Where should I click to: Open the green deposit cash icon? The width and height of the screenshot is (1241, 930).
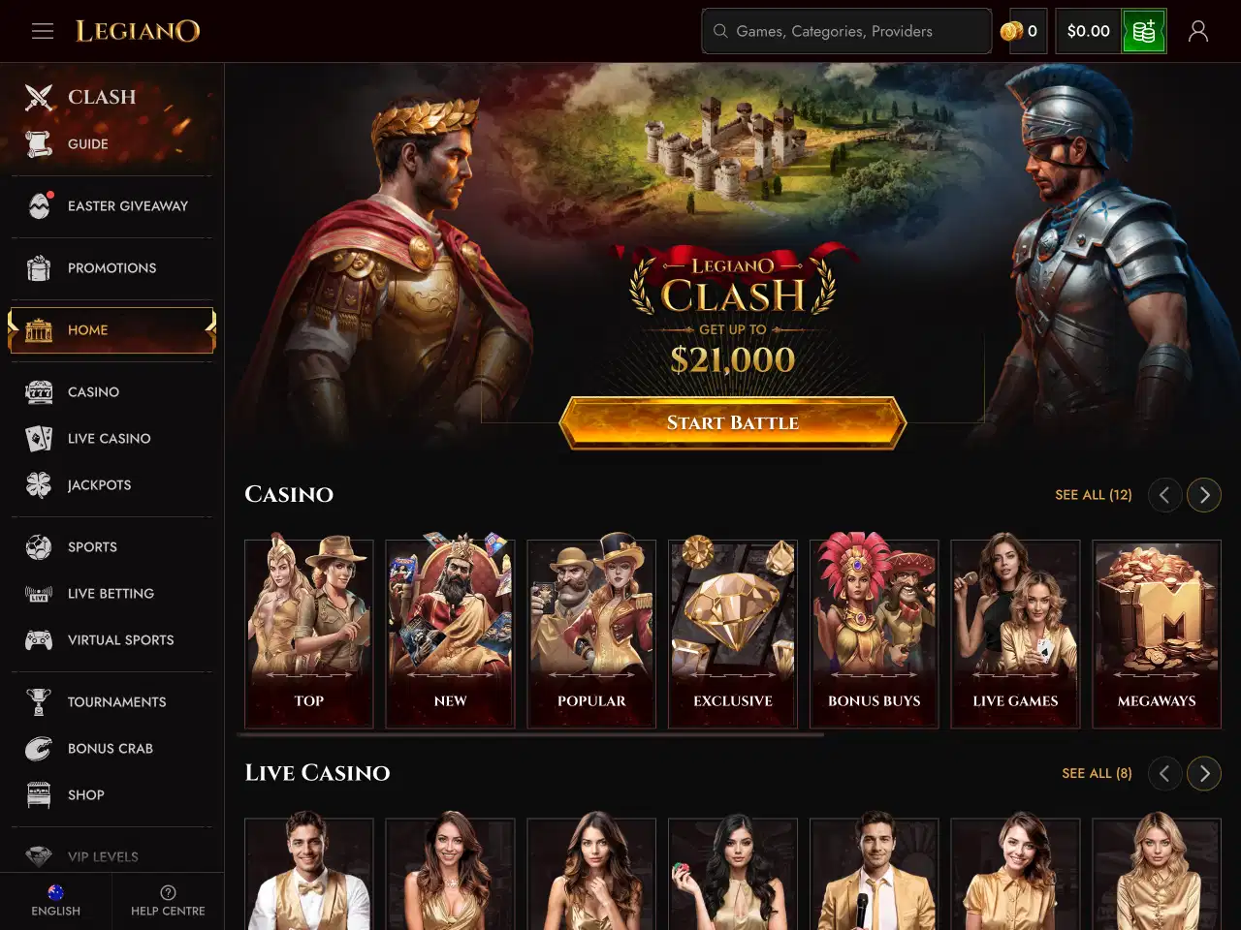click(1144, 31)
